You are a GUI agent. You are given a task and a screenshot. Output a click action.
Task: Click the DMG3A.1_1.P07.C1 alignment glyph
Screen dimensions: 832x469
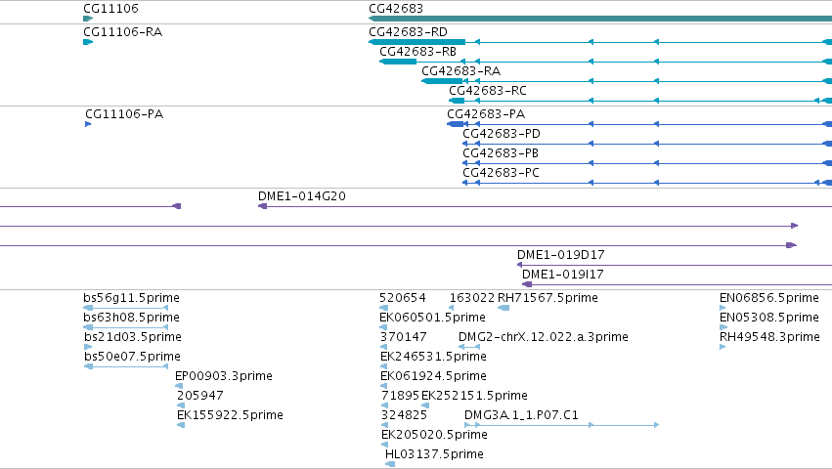click(561, 425)
